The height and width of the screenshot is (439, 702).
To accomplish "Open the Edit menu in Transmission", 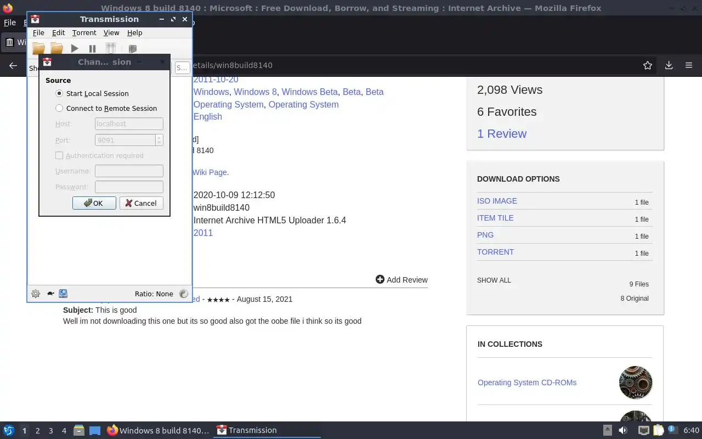I will click(x=58, y=33).
